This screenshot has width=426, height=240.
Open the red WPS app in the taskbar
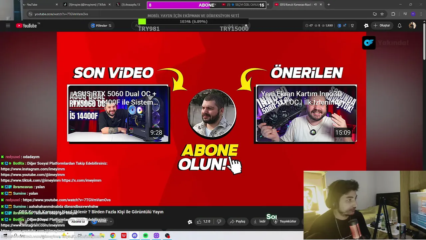coord(124,236)
